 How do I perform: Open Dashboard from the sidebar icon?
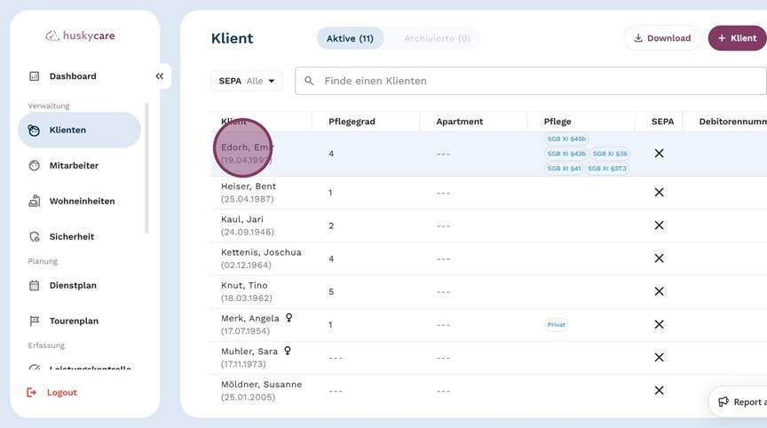(x=35, y=76)
